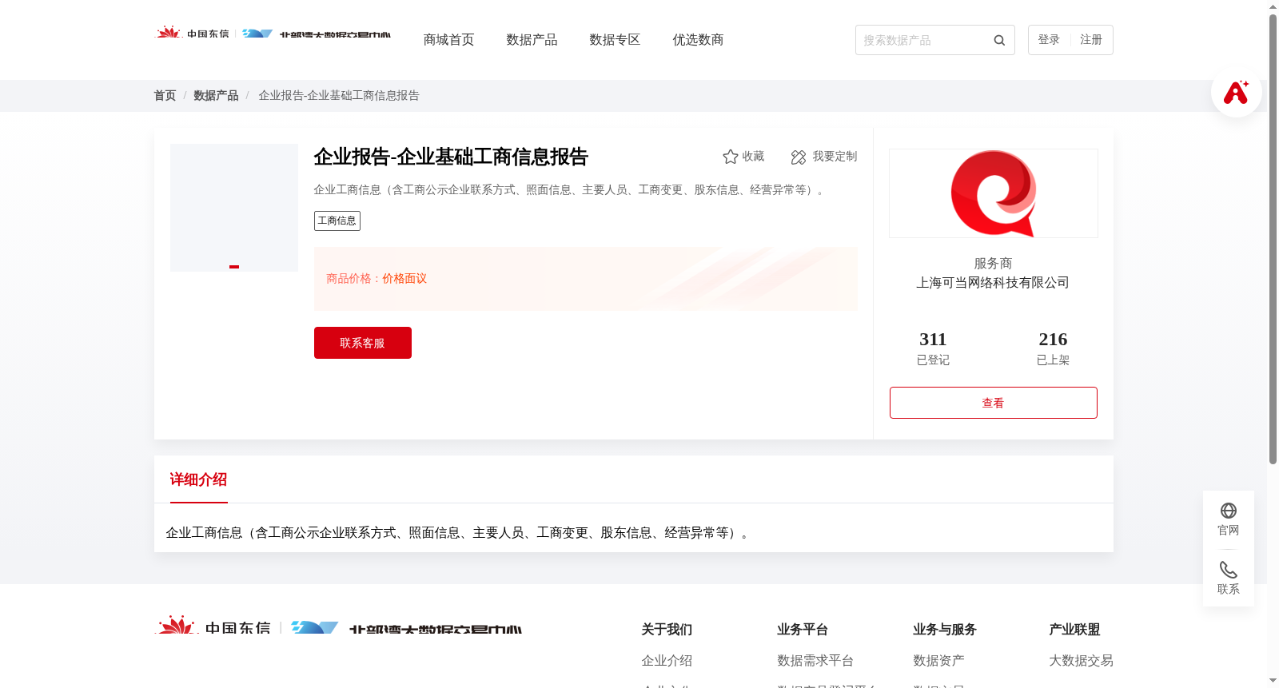Click the search magnifier icon
This screenshot has height=688, width=1279.
click(999, 40)
